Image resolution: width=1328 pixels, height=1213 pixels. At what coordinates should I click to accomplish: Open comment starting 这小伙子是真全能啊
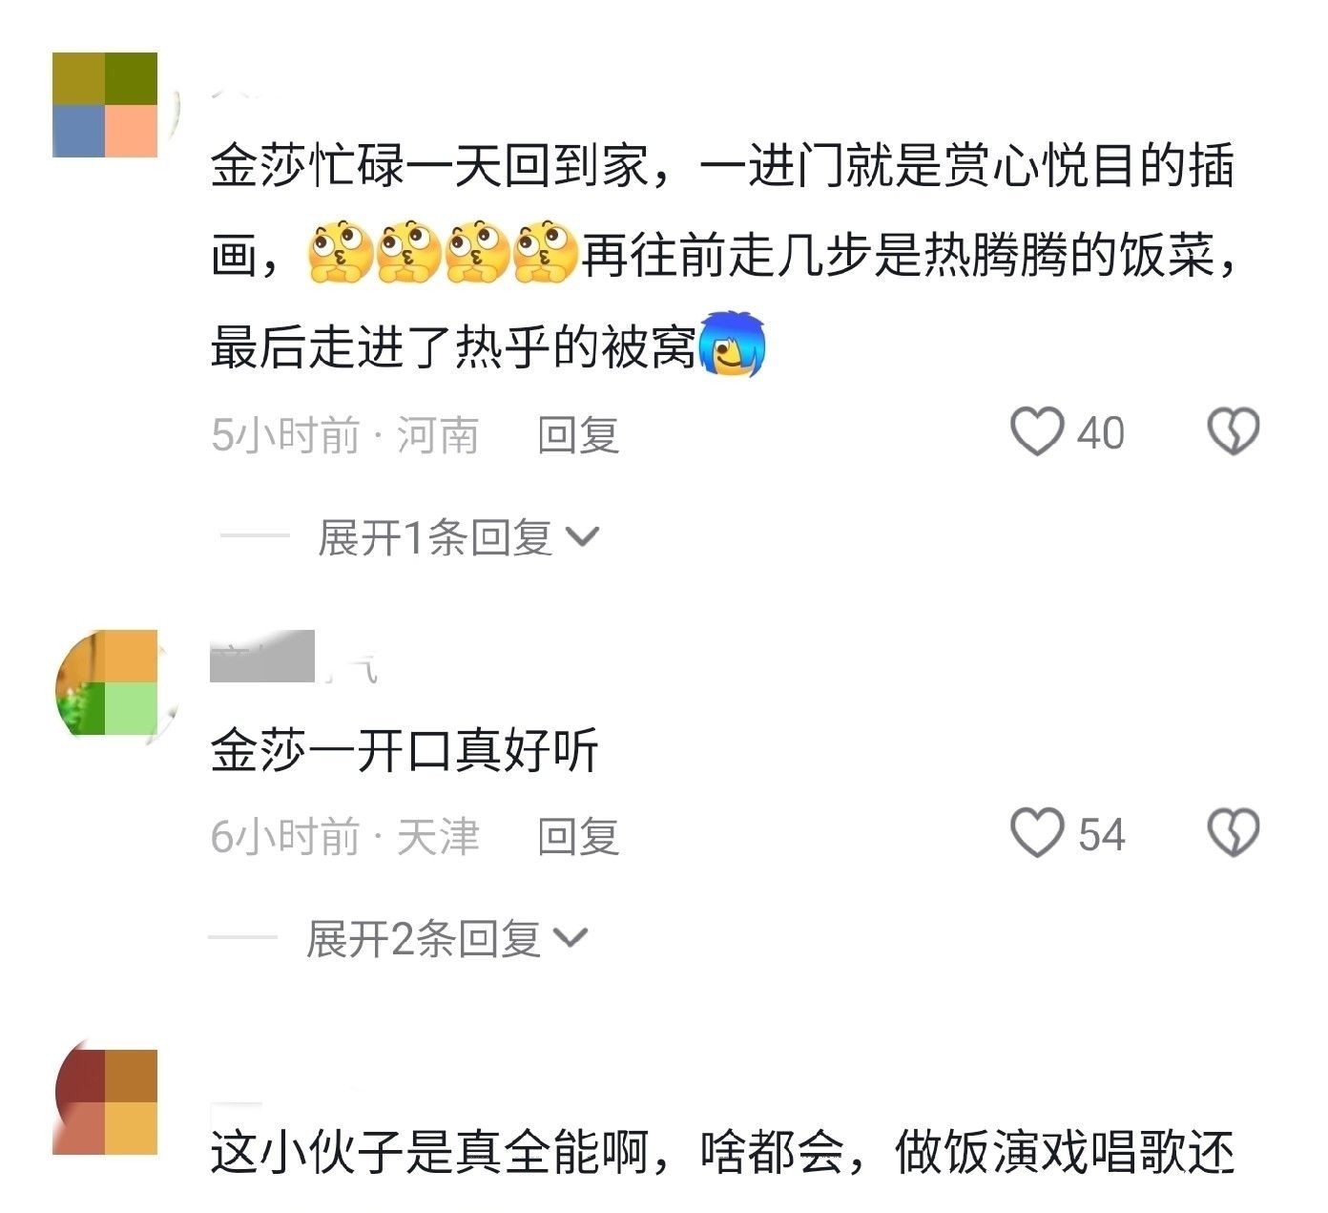coord(722,1153)
